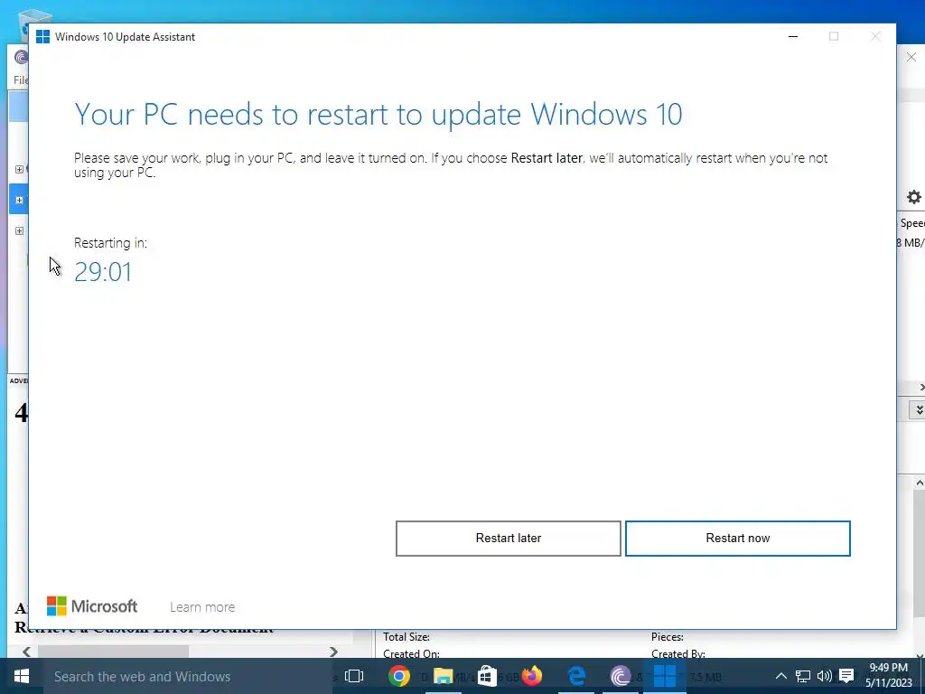Screen dimensions: 925x694
Task: Open Microsoft Edge from the taskbar
Action: coord(575,676)
